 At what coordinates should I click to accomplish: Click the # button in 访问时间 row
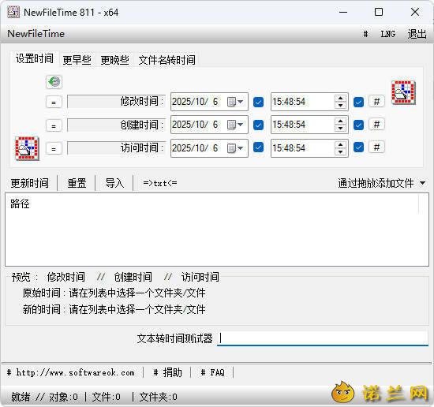[x=376, y=147]
